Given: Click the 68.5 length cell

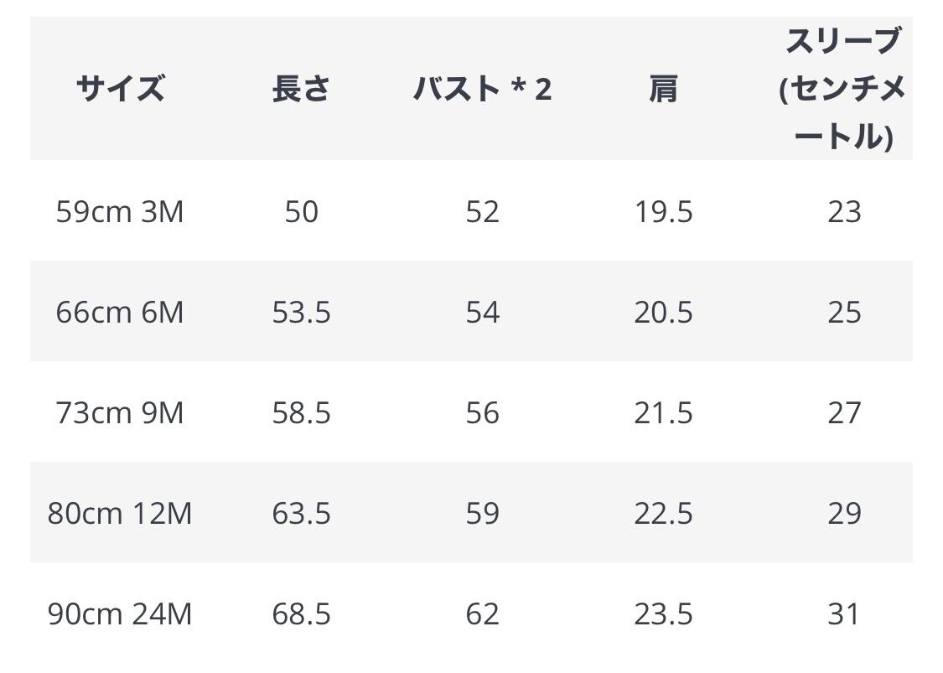Looking at the screenshot, I should (301, 614).
